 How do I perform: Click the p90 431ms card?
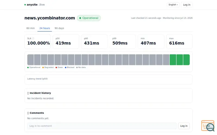(94, 42)
